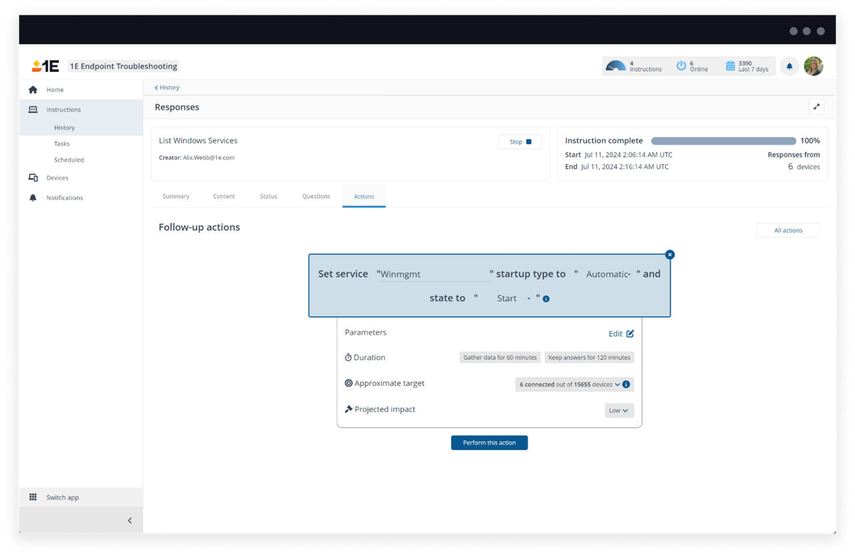Click the Follow-up actions heading
855x557 pixels.
[199, 227]
